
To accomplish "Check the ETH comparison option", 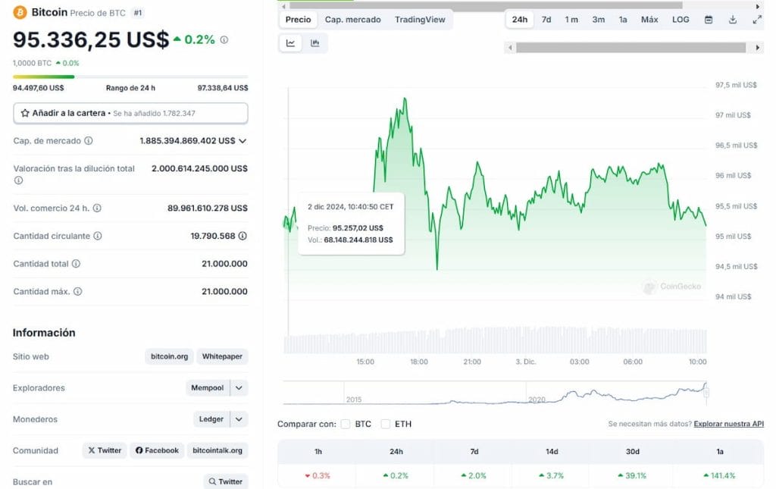I will point(386,424).
